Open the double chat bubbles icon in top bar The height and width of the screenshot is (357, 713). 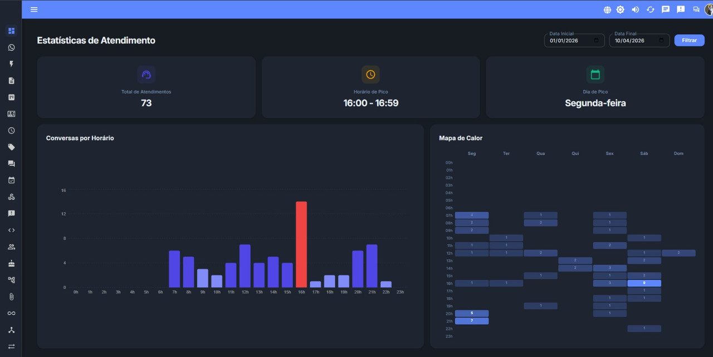(696, 9)
